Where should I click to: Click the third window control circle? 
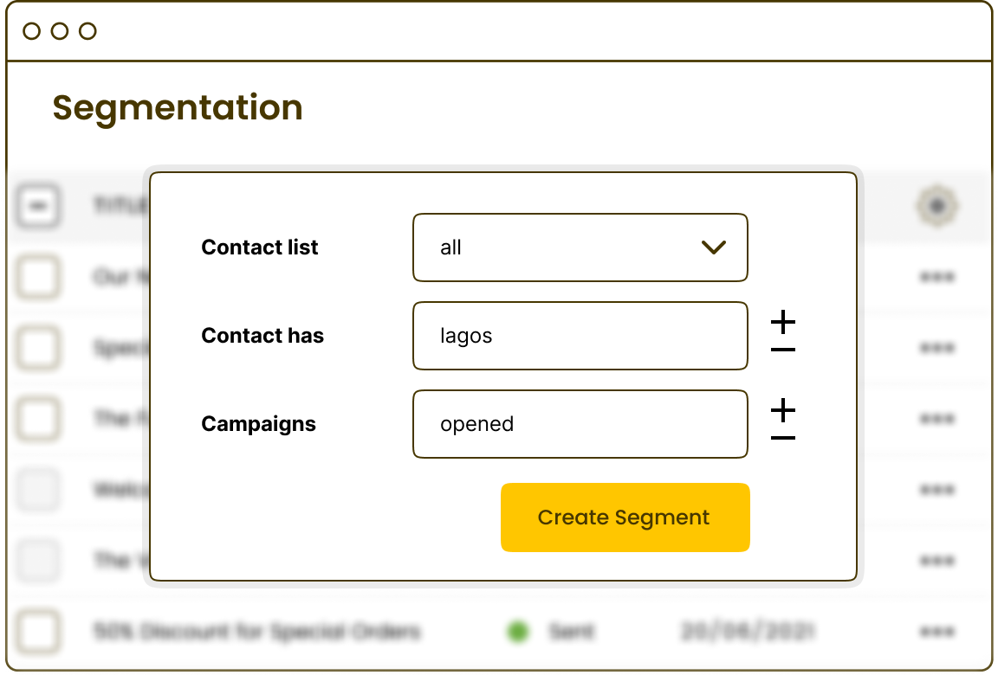tap(87, 31)
